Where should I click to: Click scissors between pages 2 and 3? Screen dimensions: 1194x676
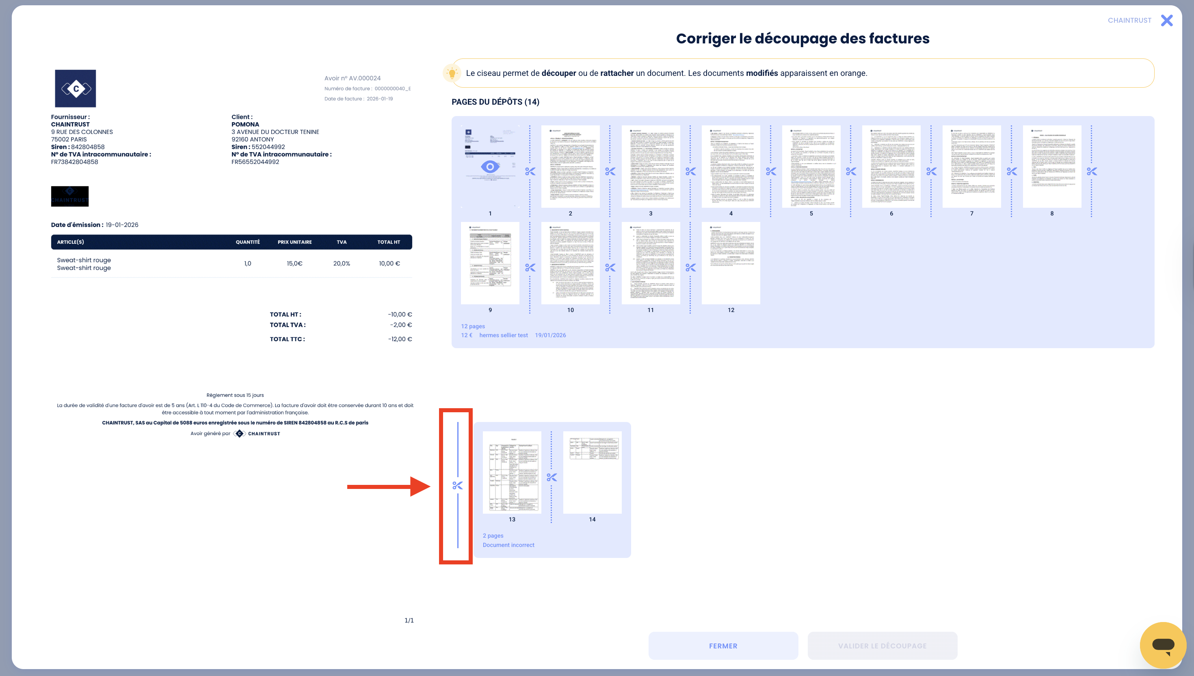coord(610,171)
